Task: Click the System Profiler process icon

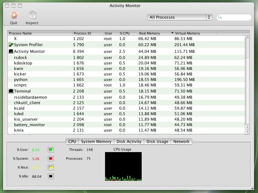Action: coord(11,44)
